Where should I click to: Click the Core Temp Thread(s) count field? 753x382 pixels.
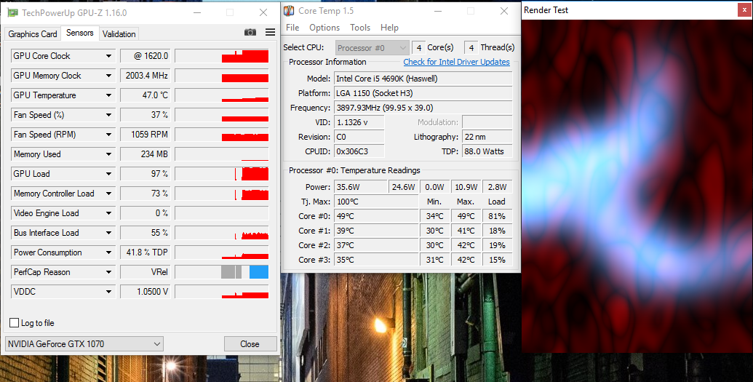(x=471, y=47)
